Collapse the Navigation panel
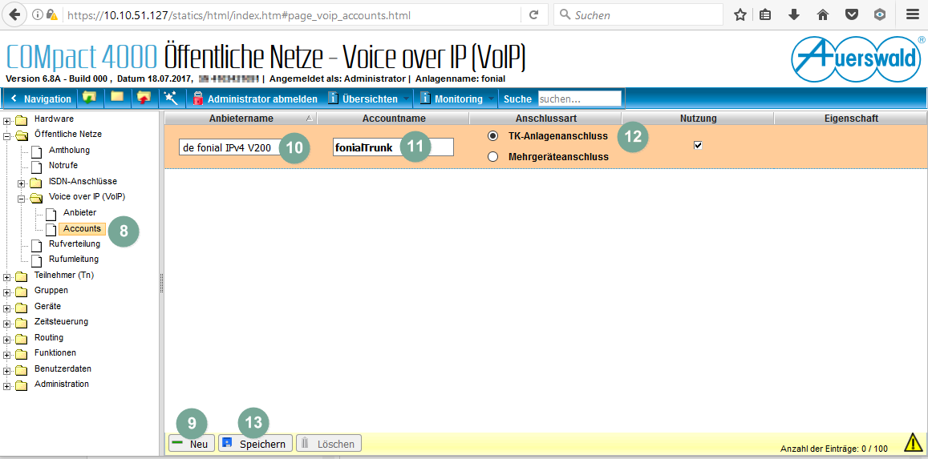 41,99
